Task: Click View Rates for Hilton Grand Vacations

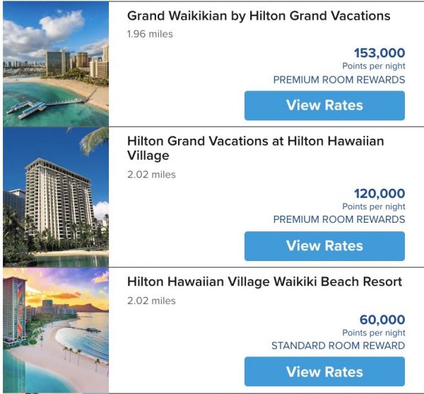Action: pos(324,246)
